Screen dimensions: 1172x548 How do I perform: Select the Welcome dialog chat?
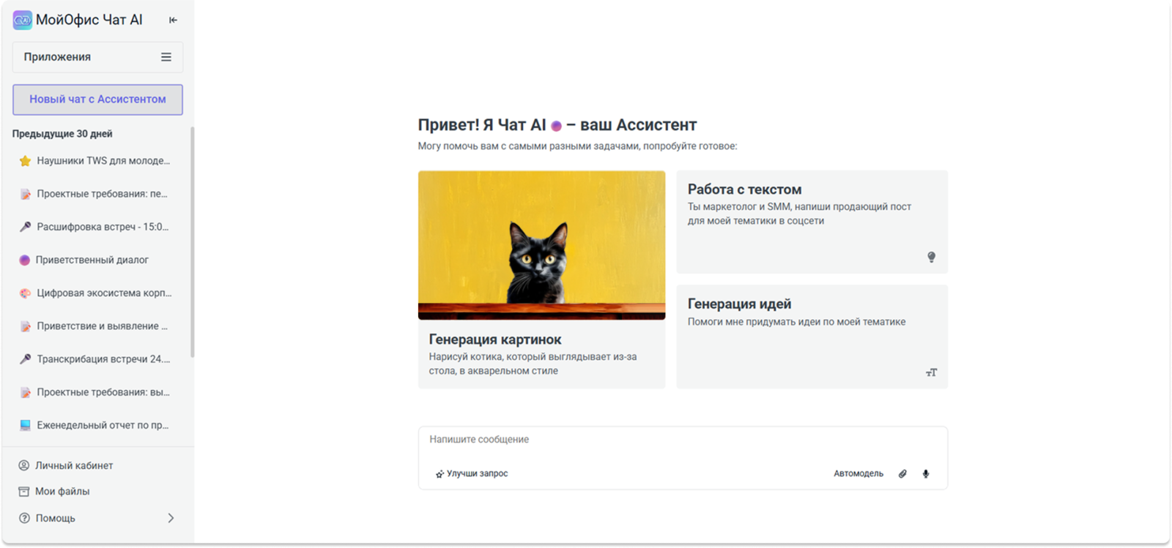click(x=92, y=260)
